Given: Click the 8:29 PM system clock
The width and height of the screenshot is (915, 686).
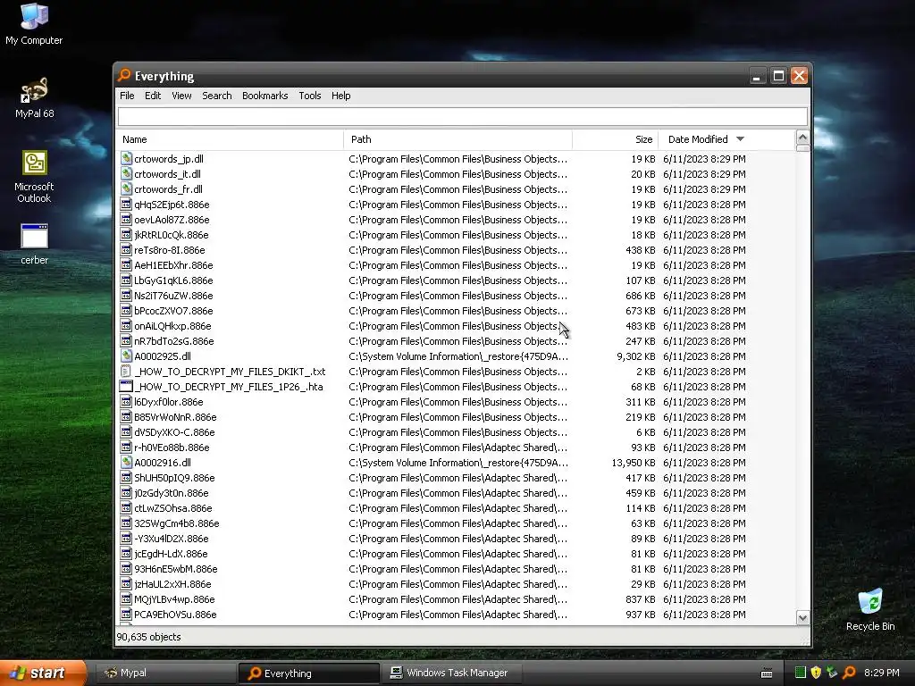Looking at the screenshot, I should pos(881,673).
